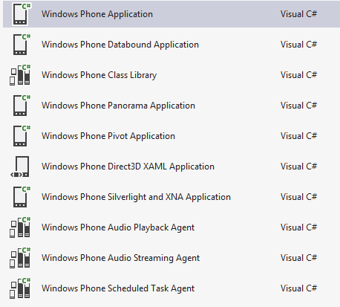The height and width of the screenshot is (307, 340).
Task: Pick Windows Phone Panorama Application
Action: tap(171, 106)
